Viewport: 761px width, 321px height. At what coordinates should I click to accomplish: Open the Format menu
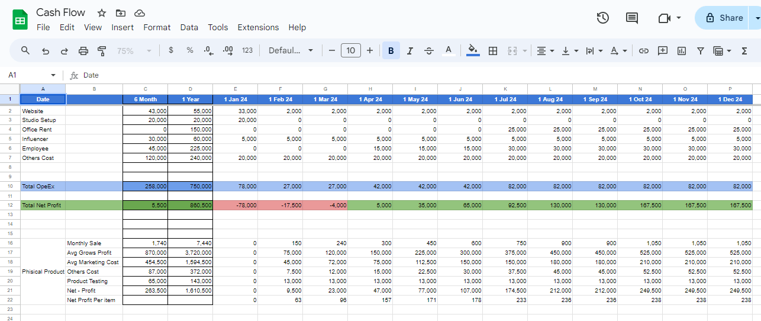click(157, 27)
